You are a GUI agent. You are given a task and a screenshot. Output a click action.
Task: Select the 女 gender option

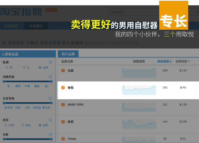[26, 68]
